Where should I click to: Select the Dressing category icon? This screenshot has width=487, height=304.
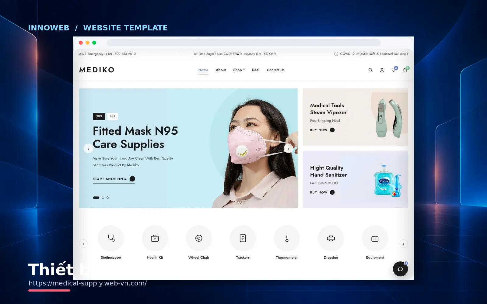click(x=331, y=238)
